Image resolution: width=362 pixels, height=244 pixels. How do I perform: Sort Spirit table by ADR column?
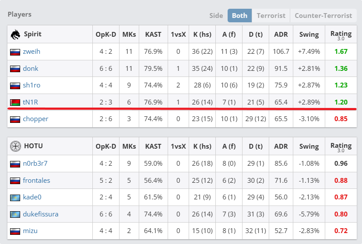tap(281, 34)
